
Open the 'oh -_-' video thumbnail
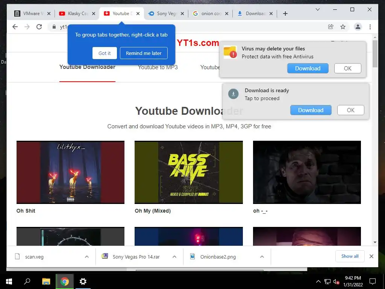(307, 172)
